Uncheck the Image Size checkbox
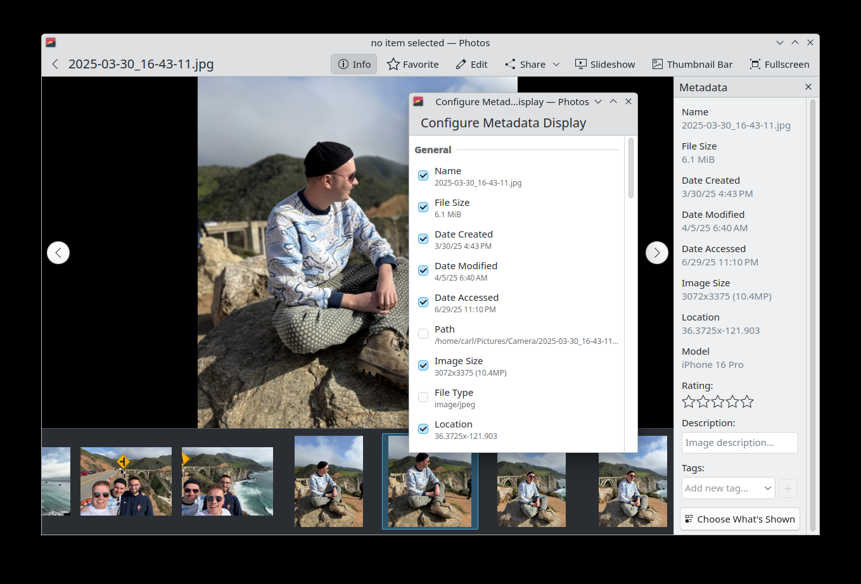861x584 pixels. pyautogui.click(x=423, y=365)
